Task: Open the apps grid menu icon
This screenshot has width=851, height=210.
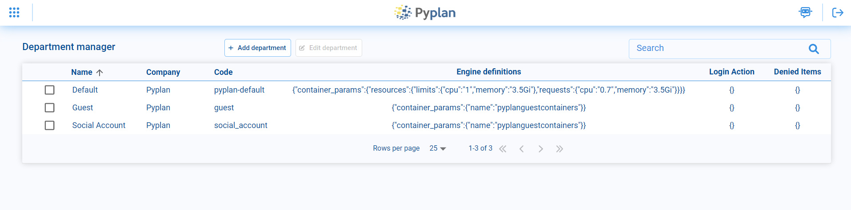Action: click(14, 12)
